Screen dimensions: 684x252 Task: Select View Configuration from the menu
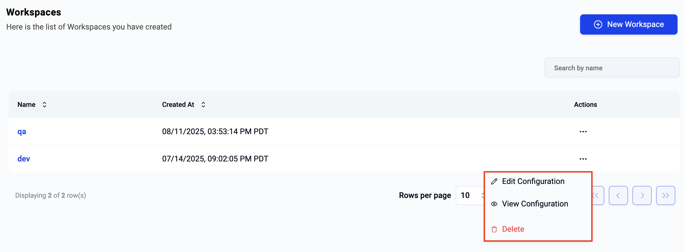[535, 204]
